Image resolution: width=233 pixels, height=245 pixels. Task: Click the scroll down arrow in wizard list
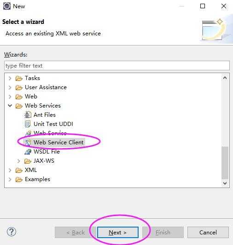[225, 183]
